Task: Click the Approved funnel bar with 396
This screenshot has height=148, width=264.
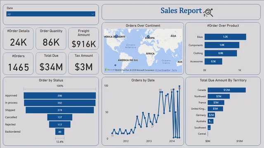Action: pyautogui.click(x=60, y=95)
